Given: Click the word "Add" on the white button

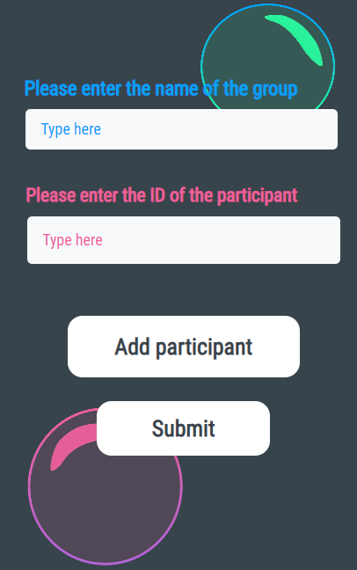Looking at the screenshot, I should pos(132,347).
